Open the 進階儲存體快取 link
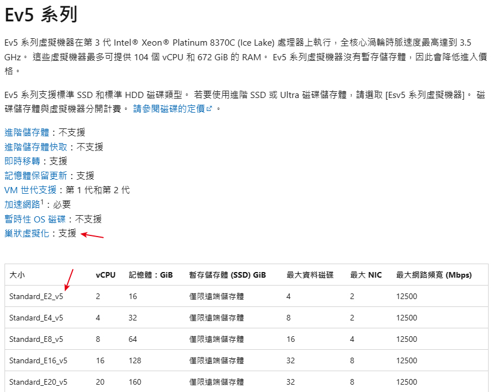 [36, 147]
